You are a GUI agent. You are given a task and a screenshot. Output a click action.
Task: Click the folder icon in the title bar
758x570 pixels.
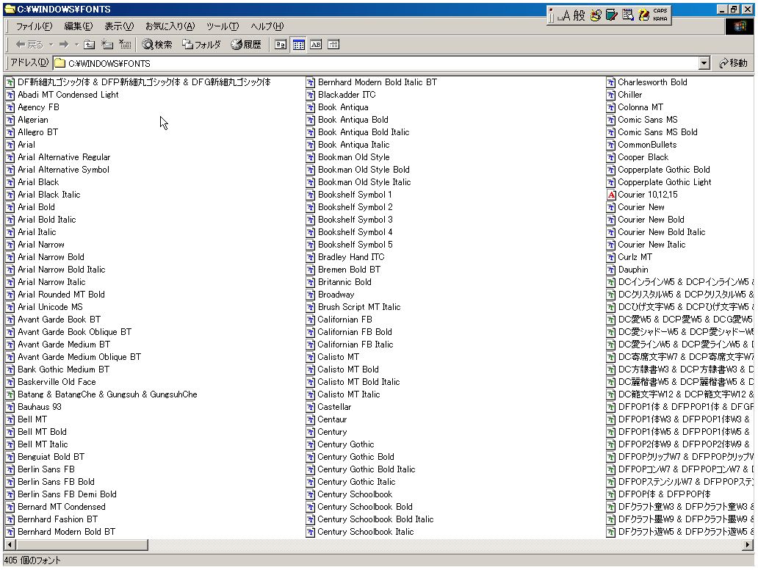point(10,9)
